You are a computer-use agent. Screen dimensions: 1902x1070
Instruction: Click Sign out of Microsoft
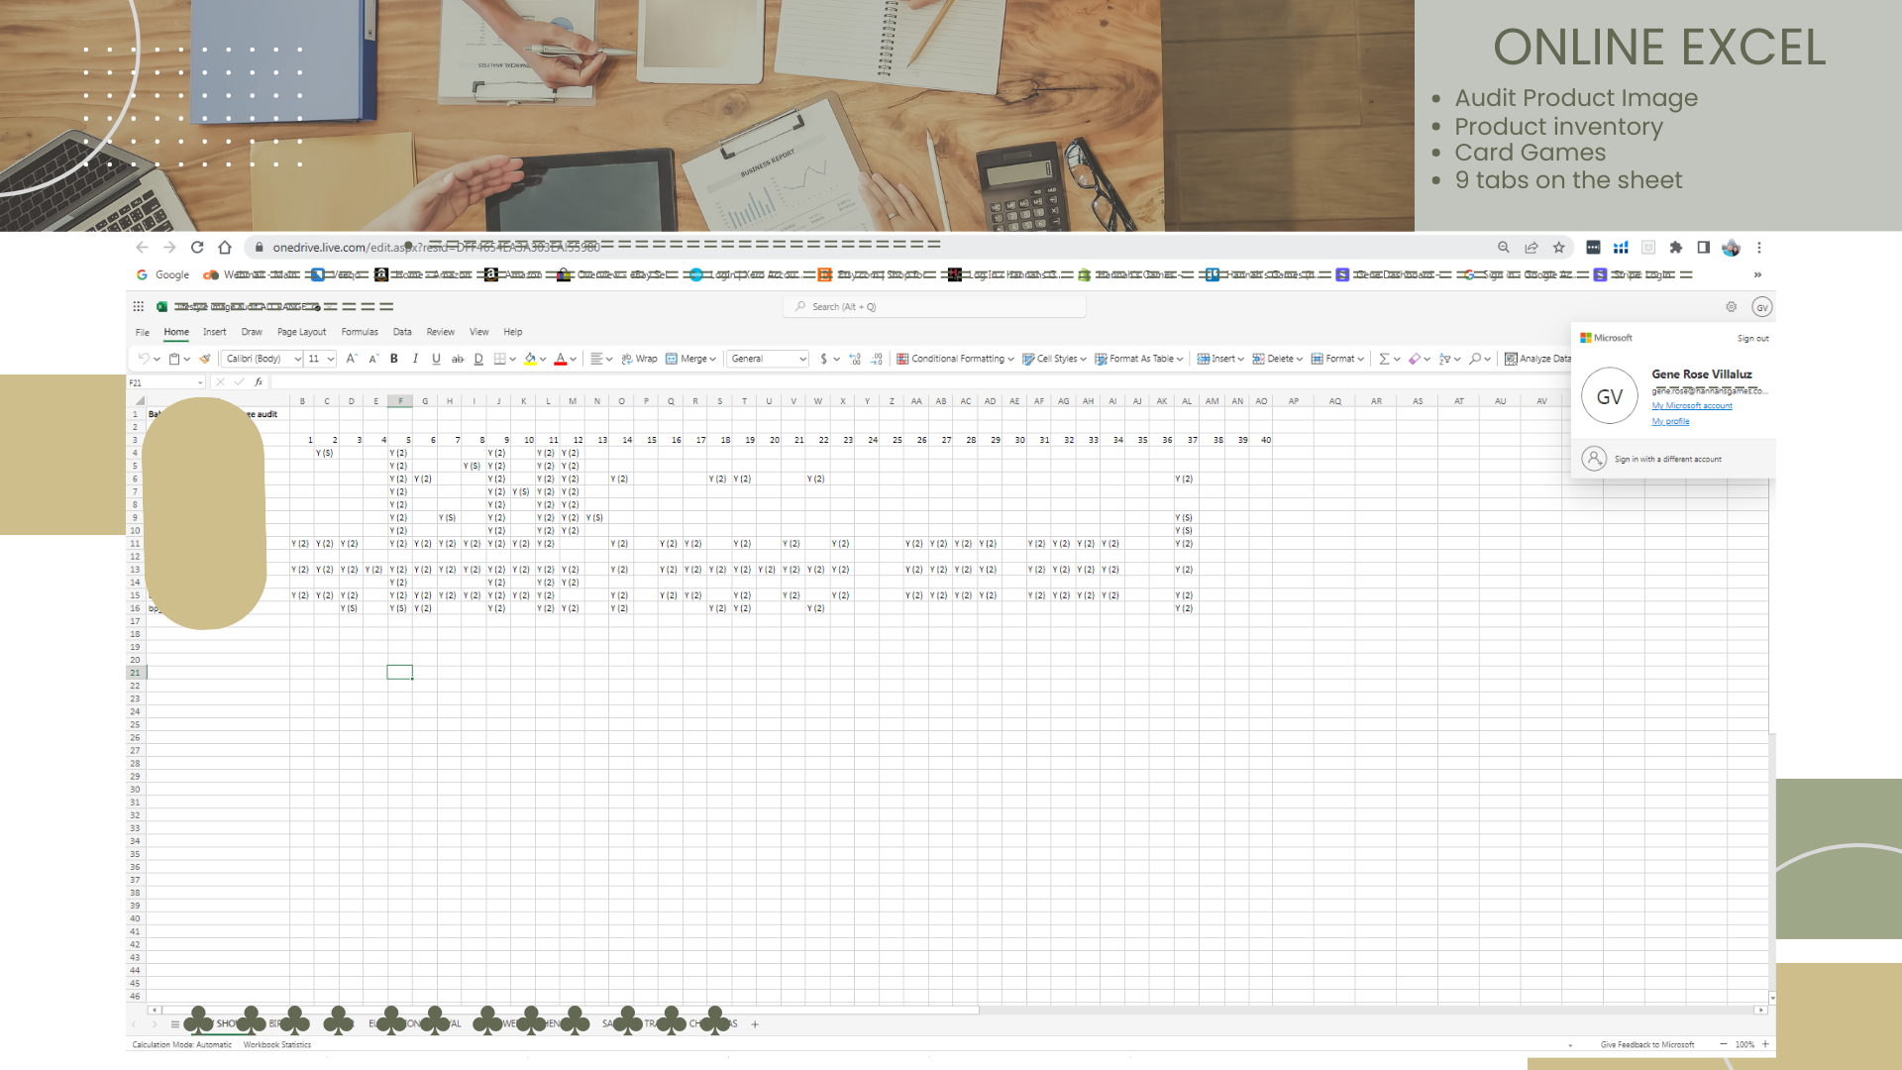[x=1752, y=338]
